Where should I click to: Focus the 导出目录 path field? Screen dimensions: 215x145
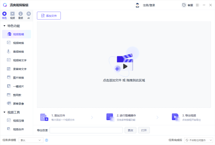(86, 130)
